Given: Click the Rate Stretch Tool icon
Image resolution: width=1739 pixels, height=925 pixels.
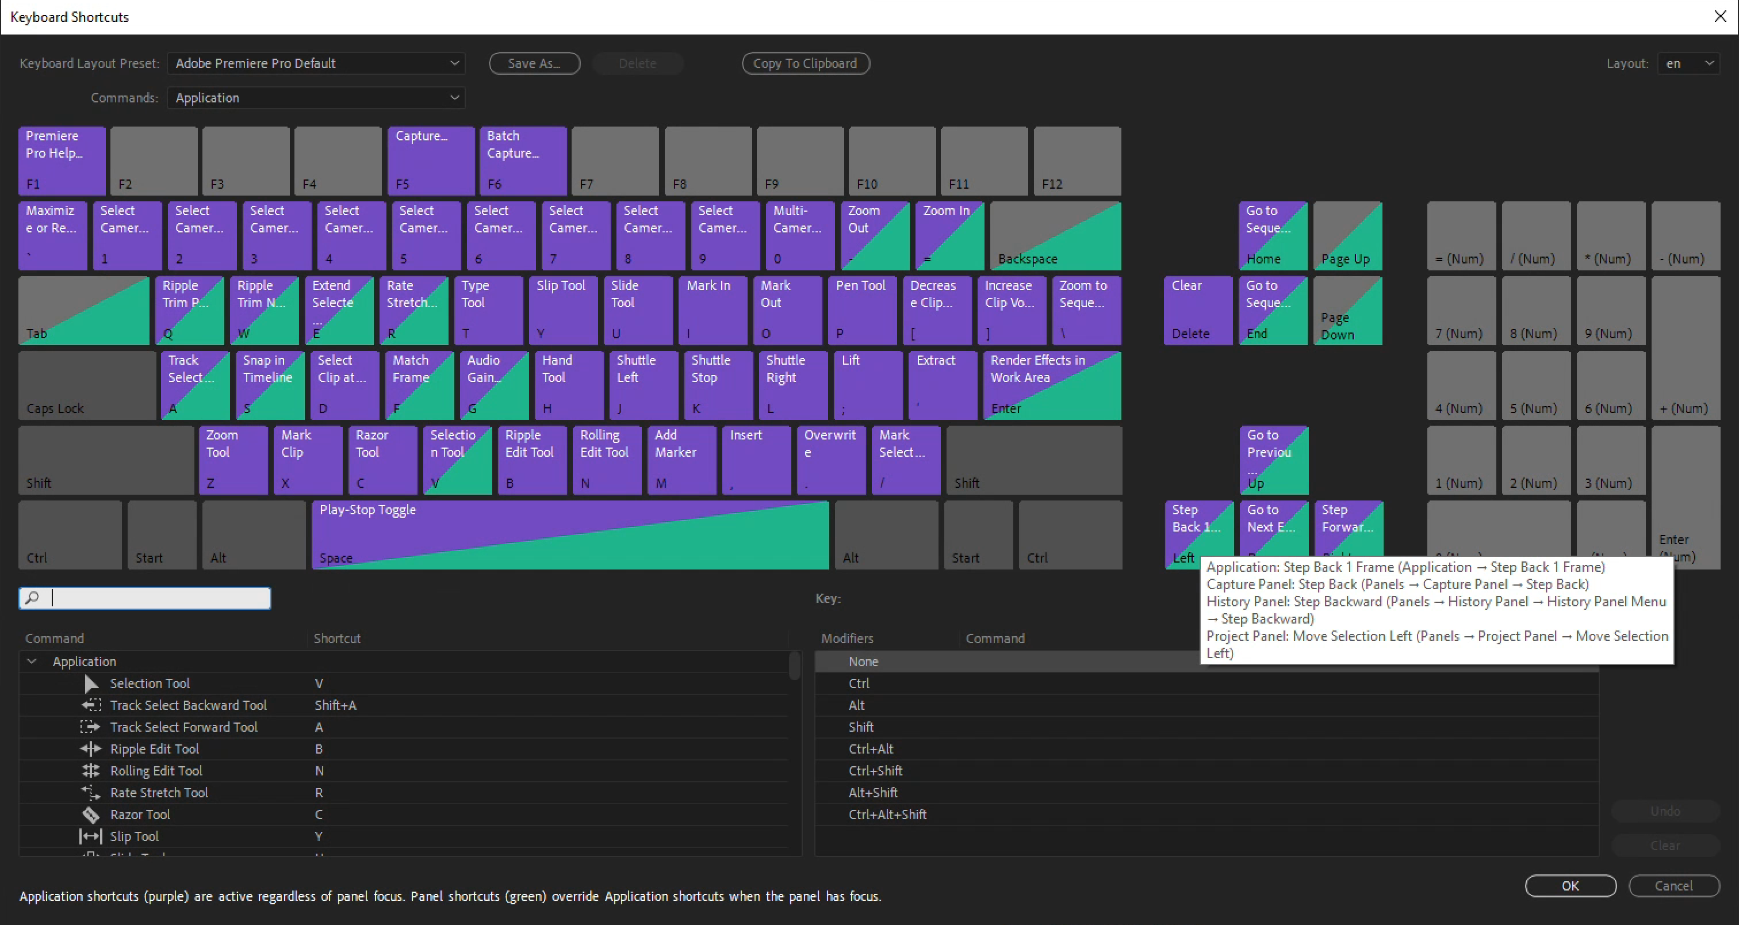Looking at the screenshot, I should [90, 793].
